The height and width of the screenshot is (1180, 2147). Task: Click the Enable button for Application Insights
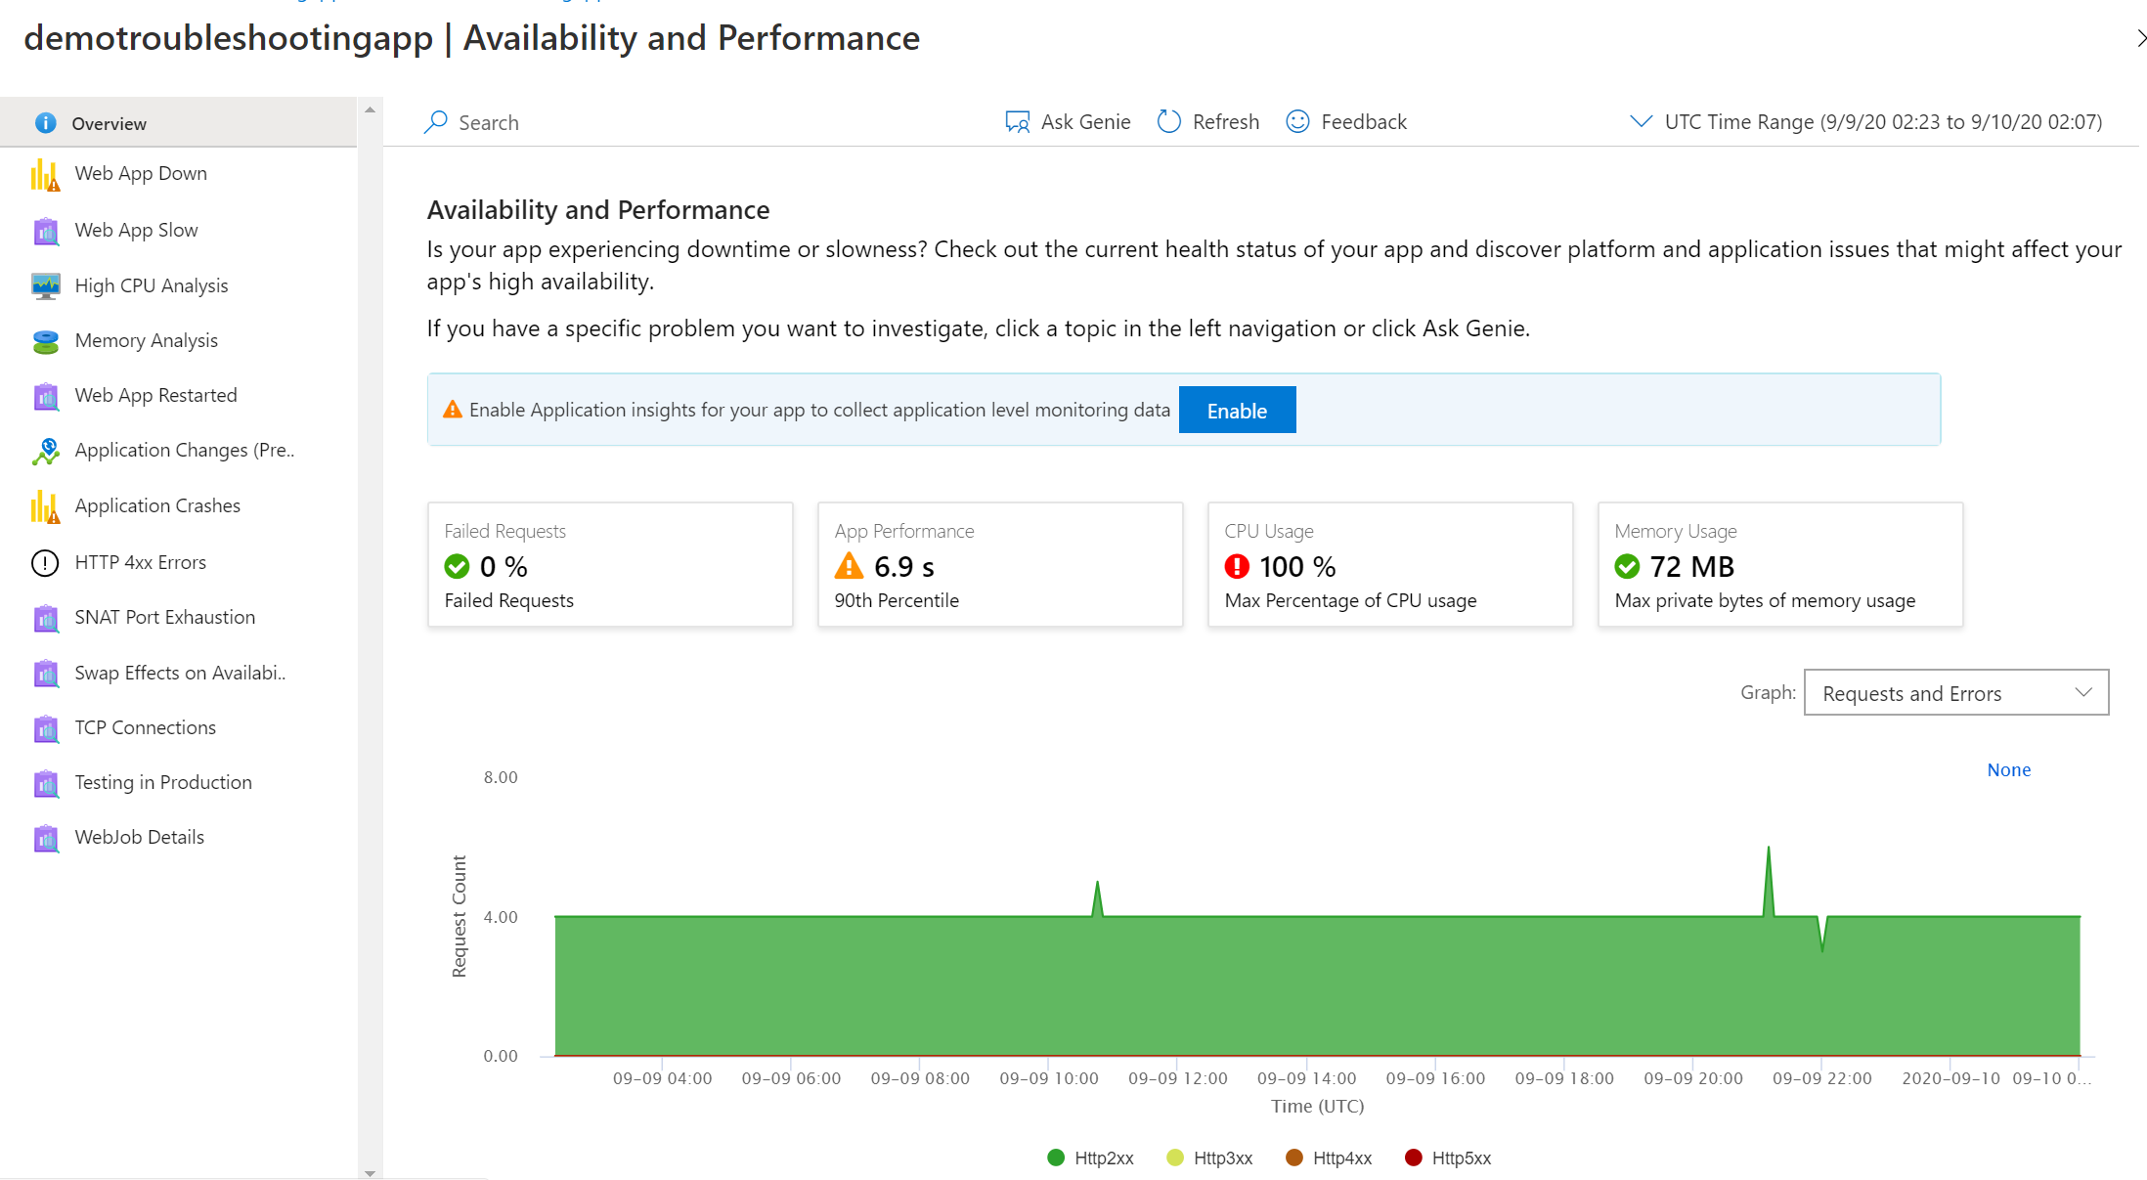[1237, 410]
